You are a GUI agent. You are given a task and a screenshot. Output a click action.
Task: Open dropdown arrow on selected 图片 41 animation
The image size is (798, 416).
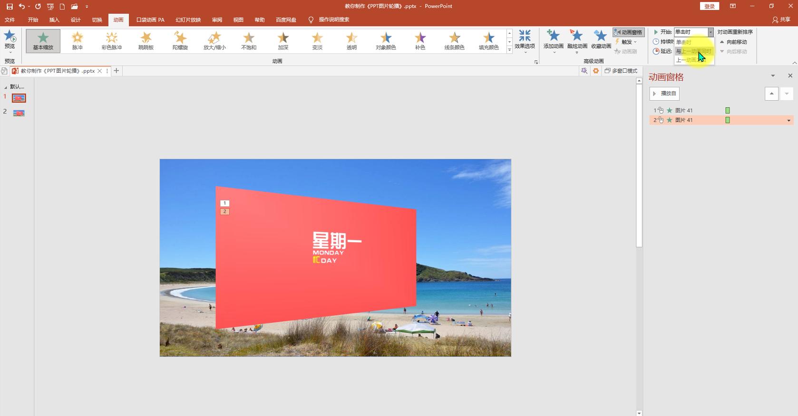click(x=789, y=121)
